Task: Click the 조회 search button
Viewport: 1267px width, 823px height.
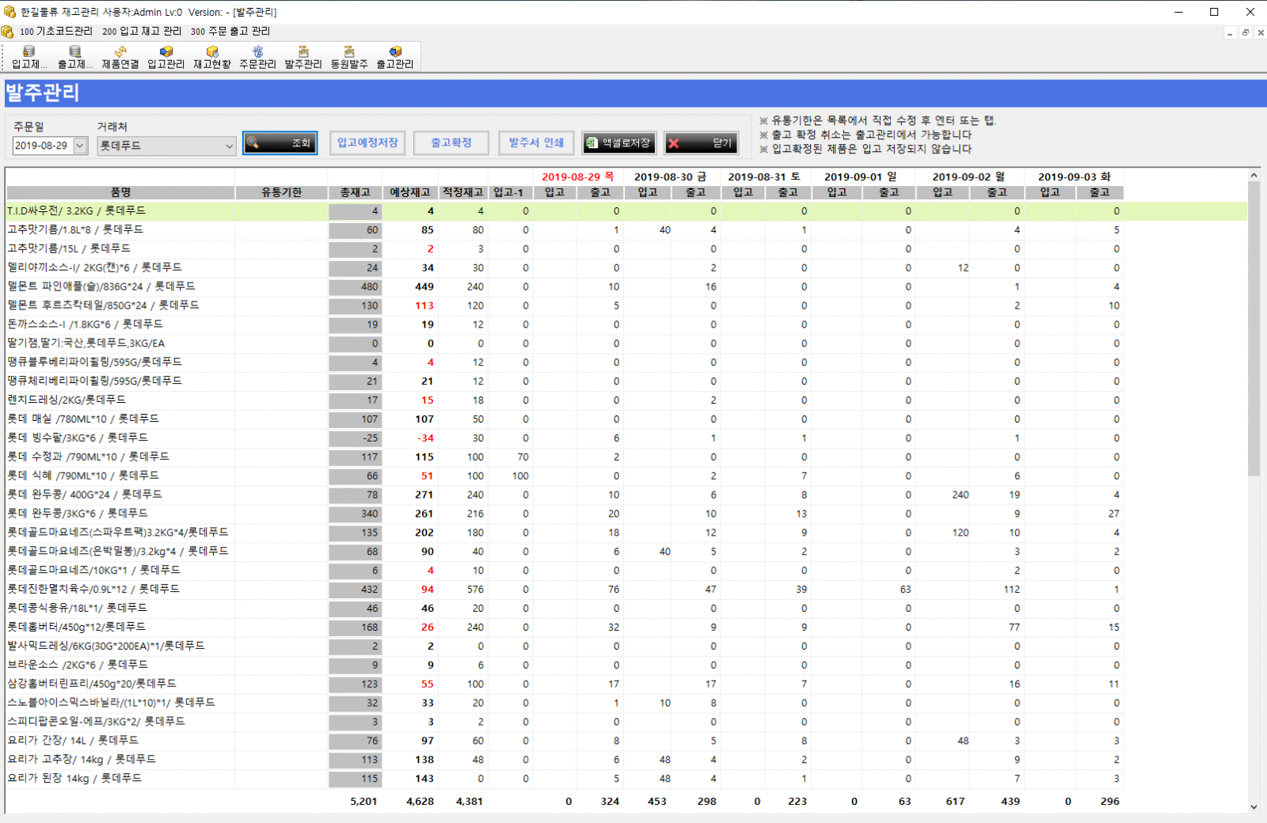Action: 280,143
